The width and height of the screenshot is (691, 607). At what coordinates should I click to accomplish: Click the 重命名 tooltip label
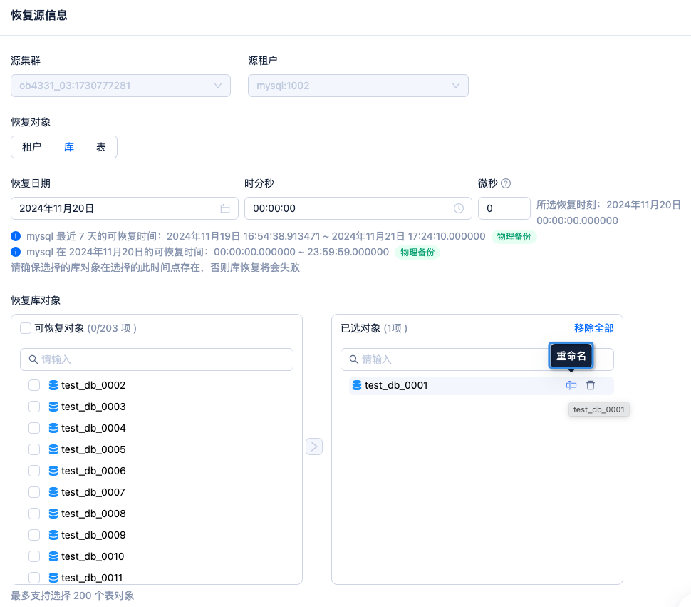click(571, 355)
